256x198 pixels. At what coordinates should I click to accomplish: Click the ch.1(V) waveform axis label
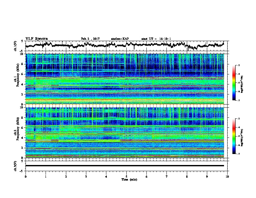16,46
